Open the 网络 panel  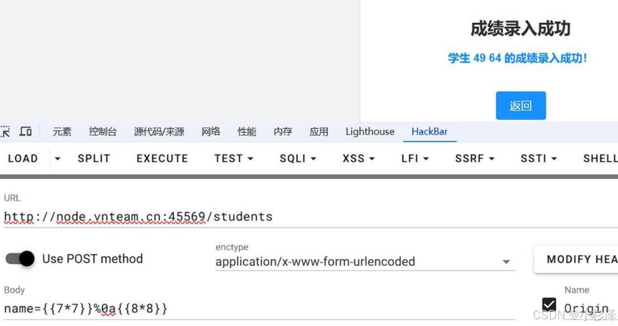click(x=210, y=131)
